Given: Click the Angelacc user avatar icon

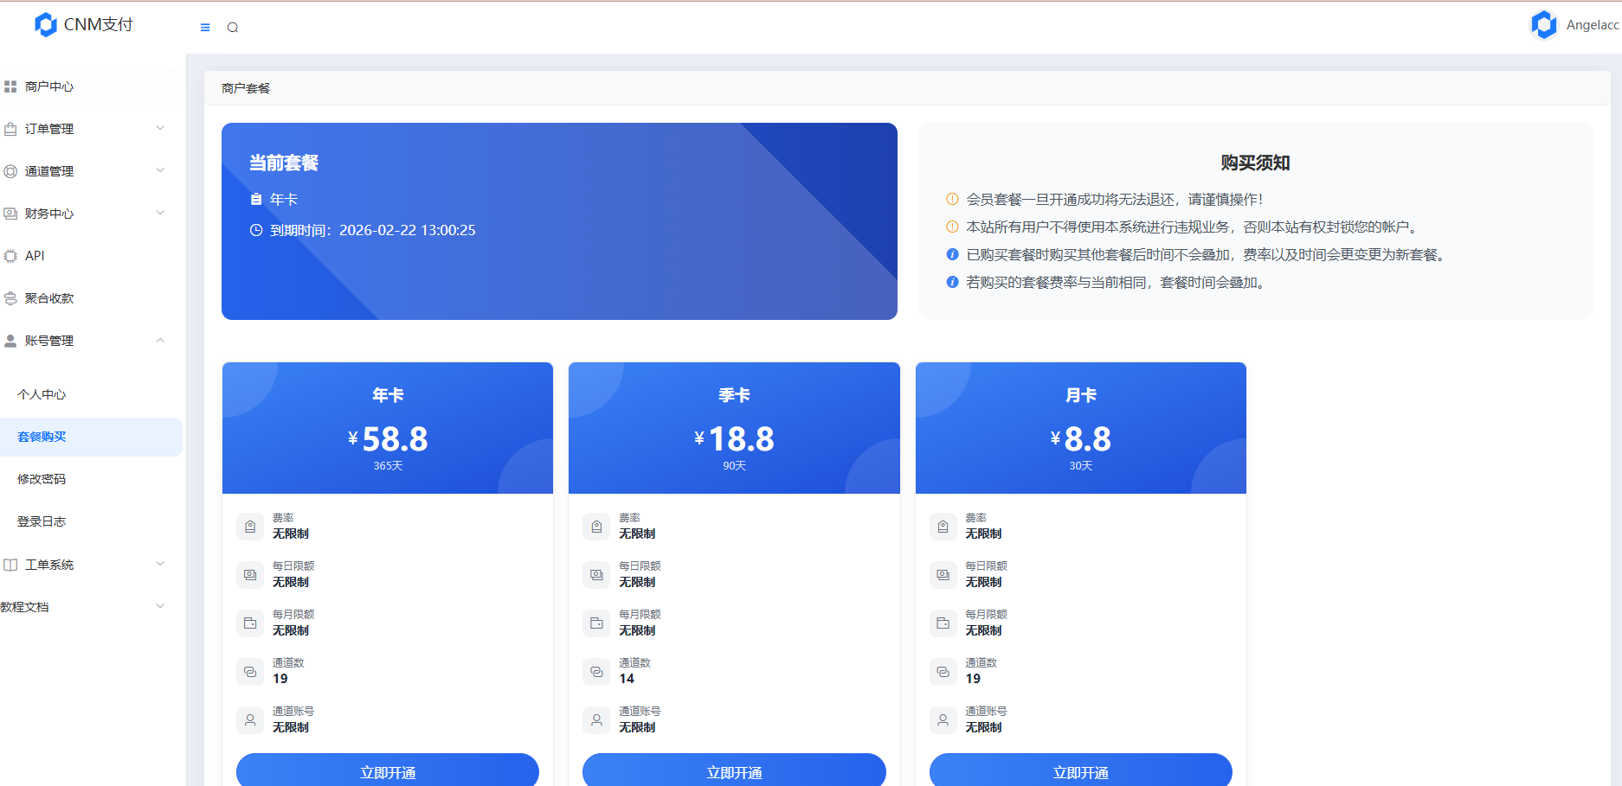Looking at the screenshot, I should click(x=1544, y=25).
